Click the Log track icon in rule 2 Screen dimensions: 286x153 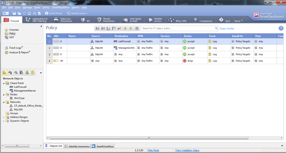tap(210, 48)
